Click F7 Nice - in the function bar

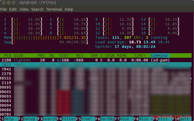(124, 119)
